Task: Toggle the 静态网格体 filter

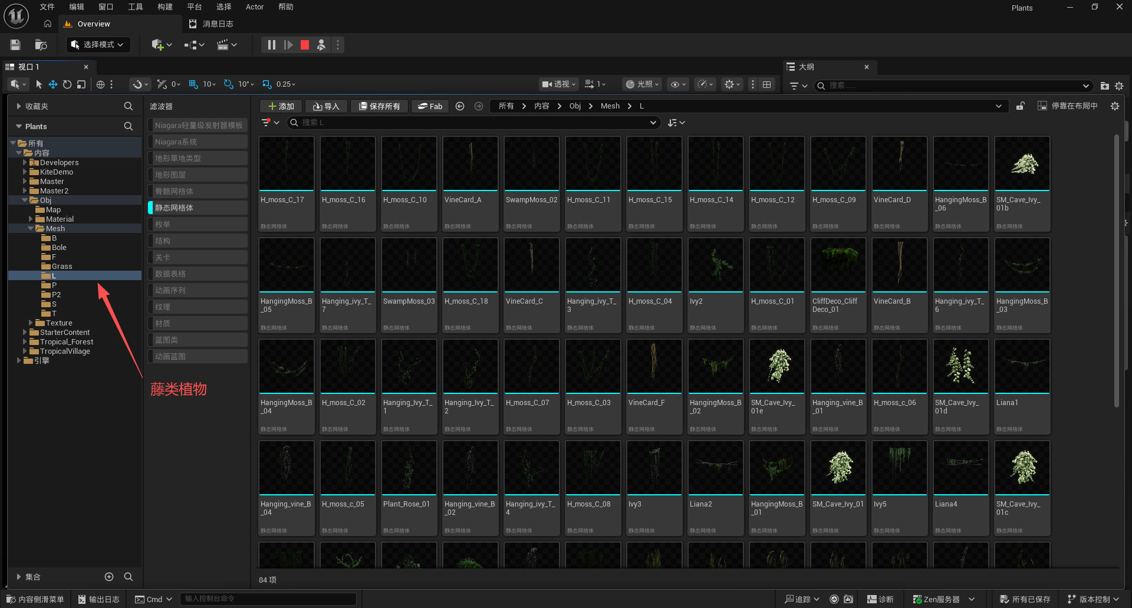Action: pos(198,208)
